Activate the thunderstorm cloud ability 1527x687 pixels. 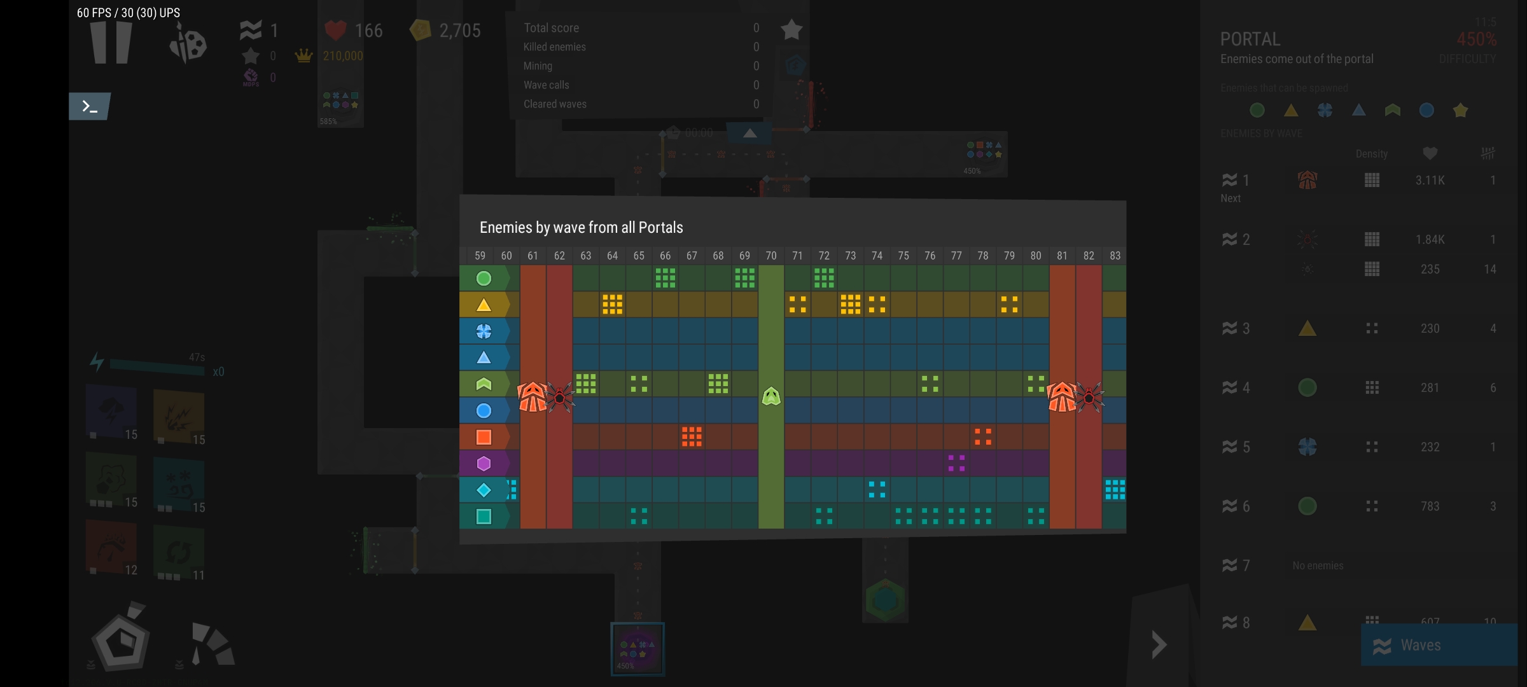[111, 412]
